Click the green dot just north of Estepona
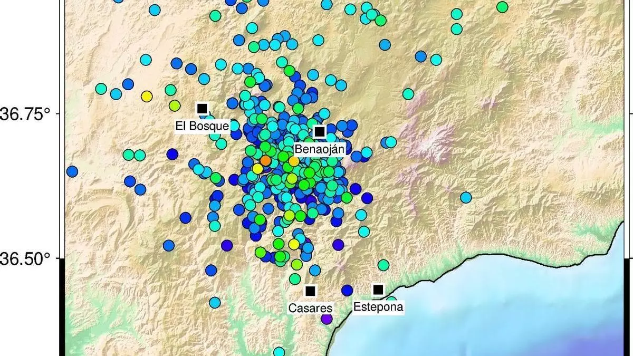Screen dimensions: 633x356 pos(383,265)
